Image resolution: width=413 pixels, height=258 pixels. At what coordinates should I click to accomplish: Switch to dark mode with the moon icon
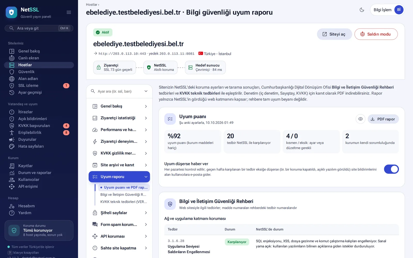pyautogui.click(x=362, y=10)
